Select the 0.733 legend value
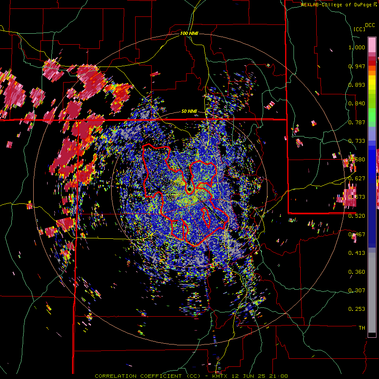This screenshot has height=379, width=379. click(x=357, y=141)
